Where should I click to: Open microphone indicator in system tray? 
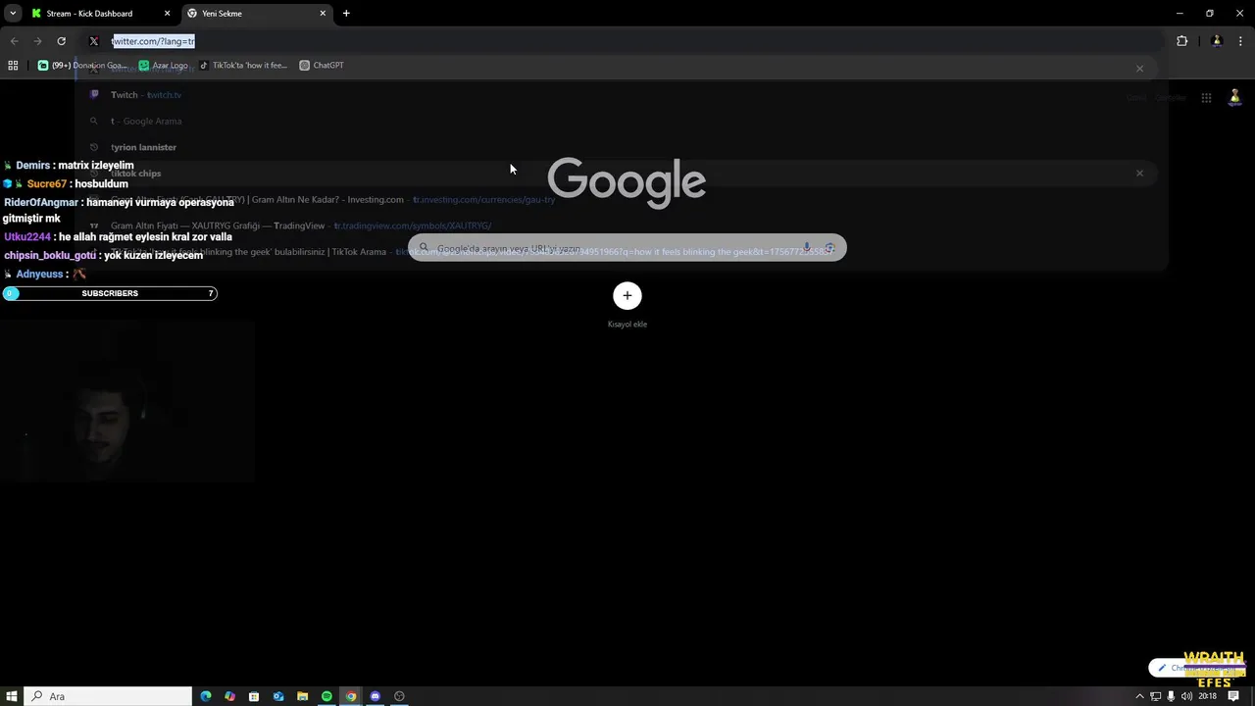point(1171,696)
